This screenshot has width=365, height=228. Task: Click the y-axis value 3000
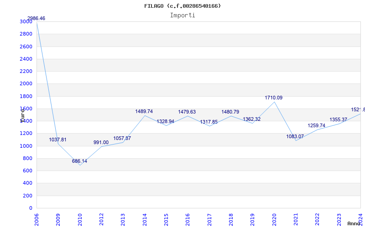[26, 21]
